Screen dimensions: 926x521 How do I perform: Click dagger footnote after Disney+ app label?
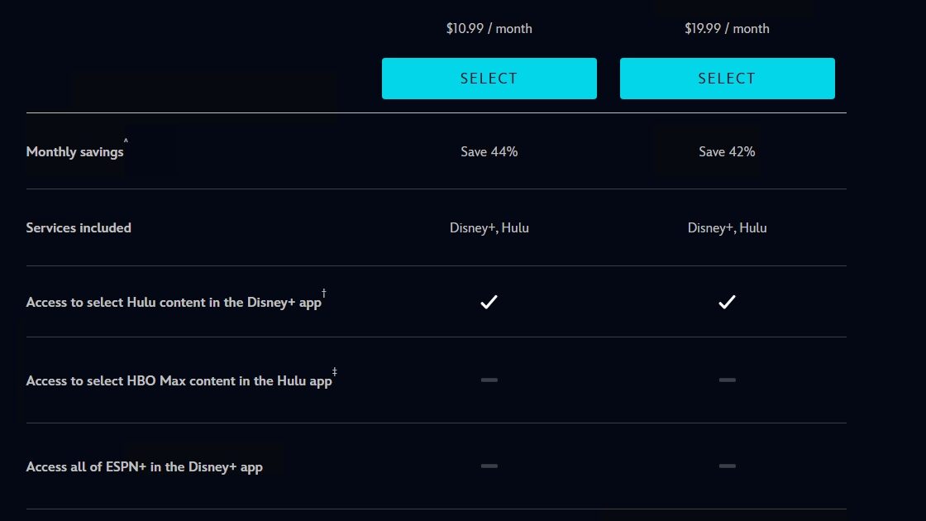tap(324, 293)
